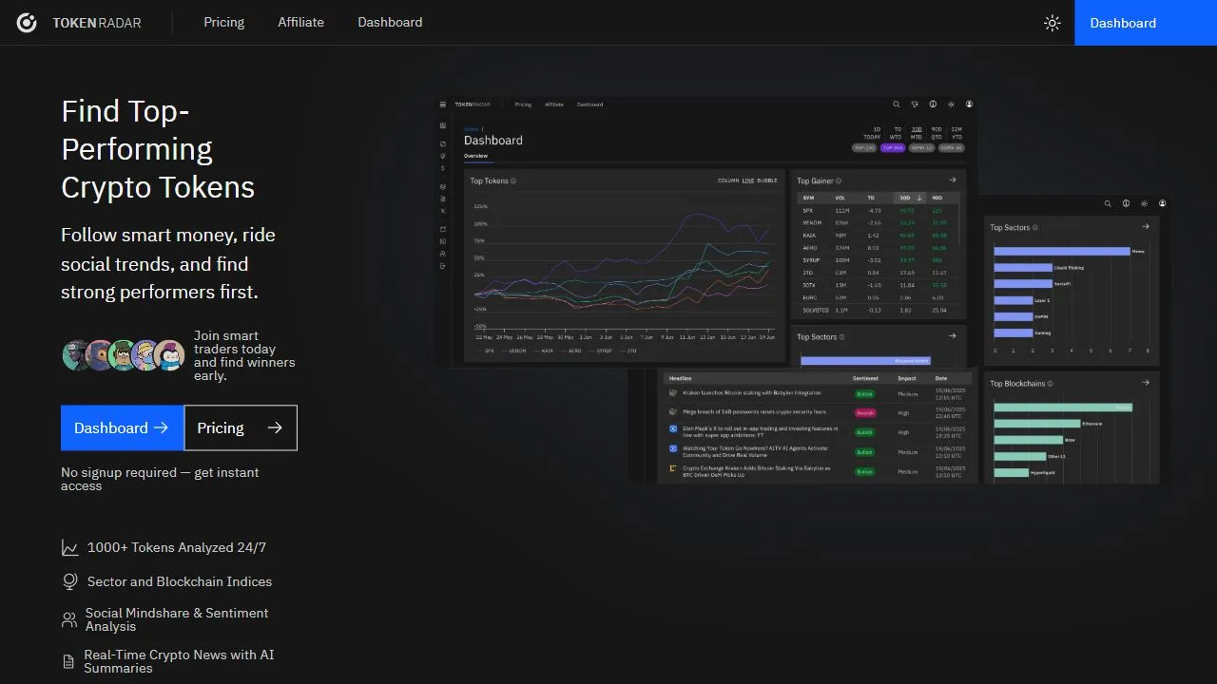Click the Bearish sentiment badge in news preview
This screenshot has height=684, width=1217.
(864, 413)
